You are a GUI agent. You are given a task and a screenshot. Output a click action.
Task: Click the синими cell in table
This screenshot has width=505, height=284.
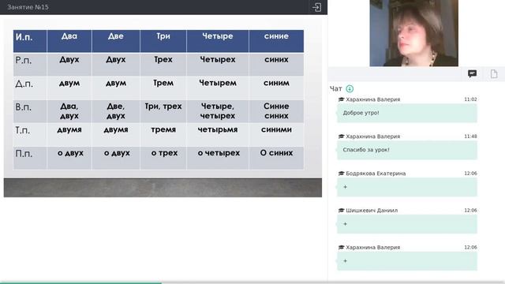pos(276,134)
